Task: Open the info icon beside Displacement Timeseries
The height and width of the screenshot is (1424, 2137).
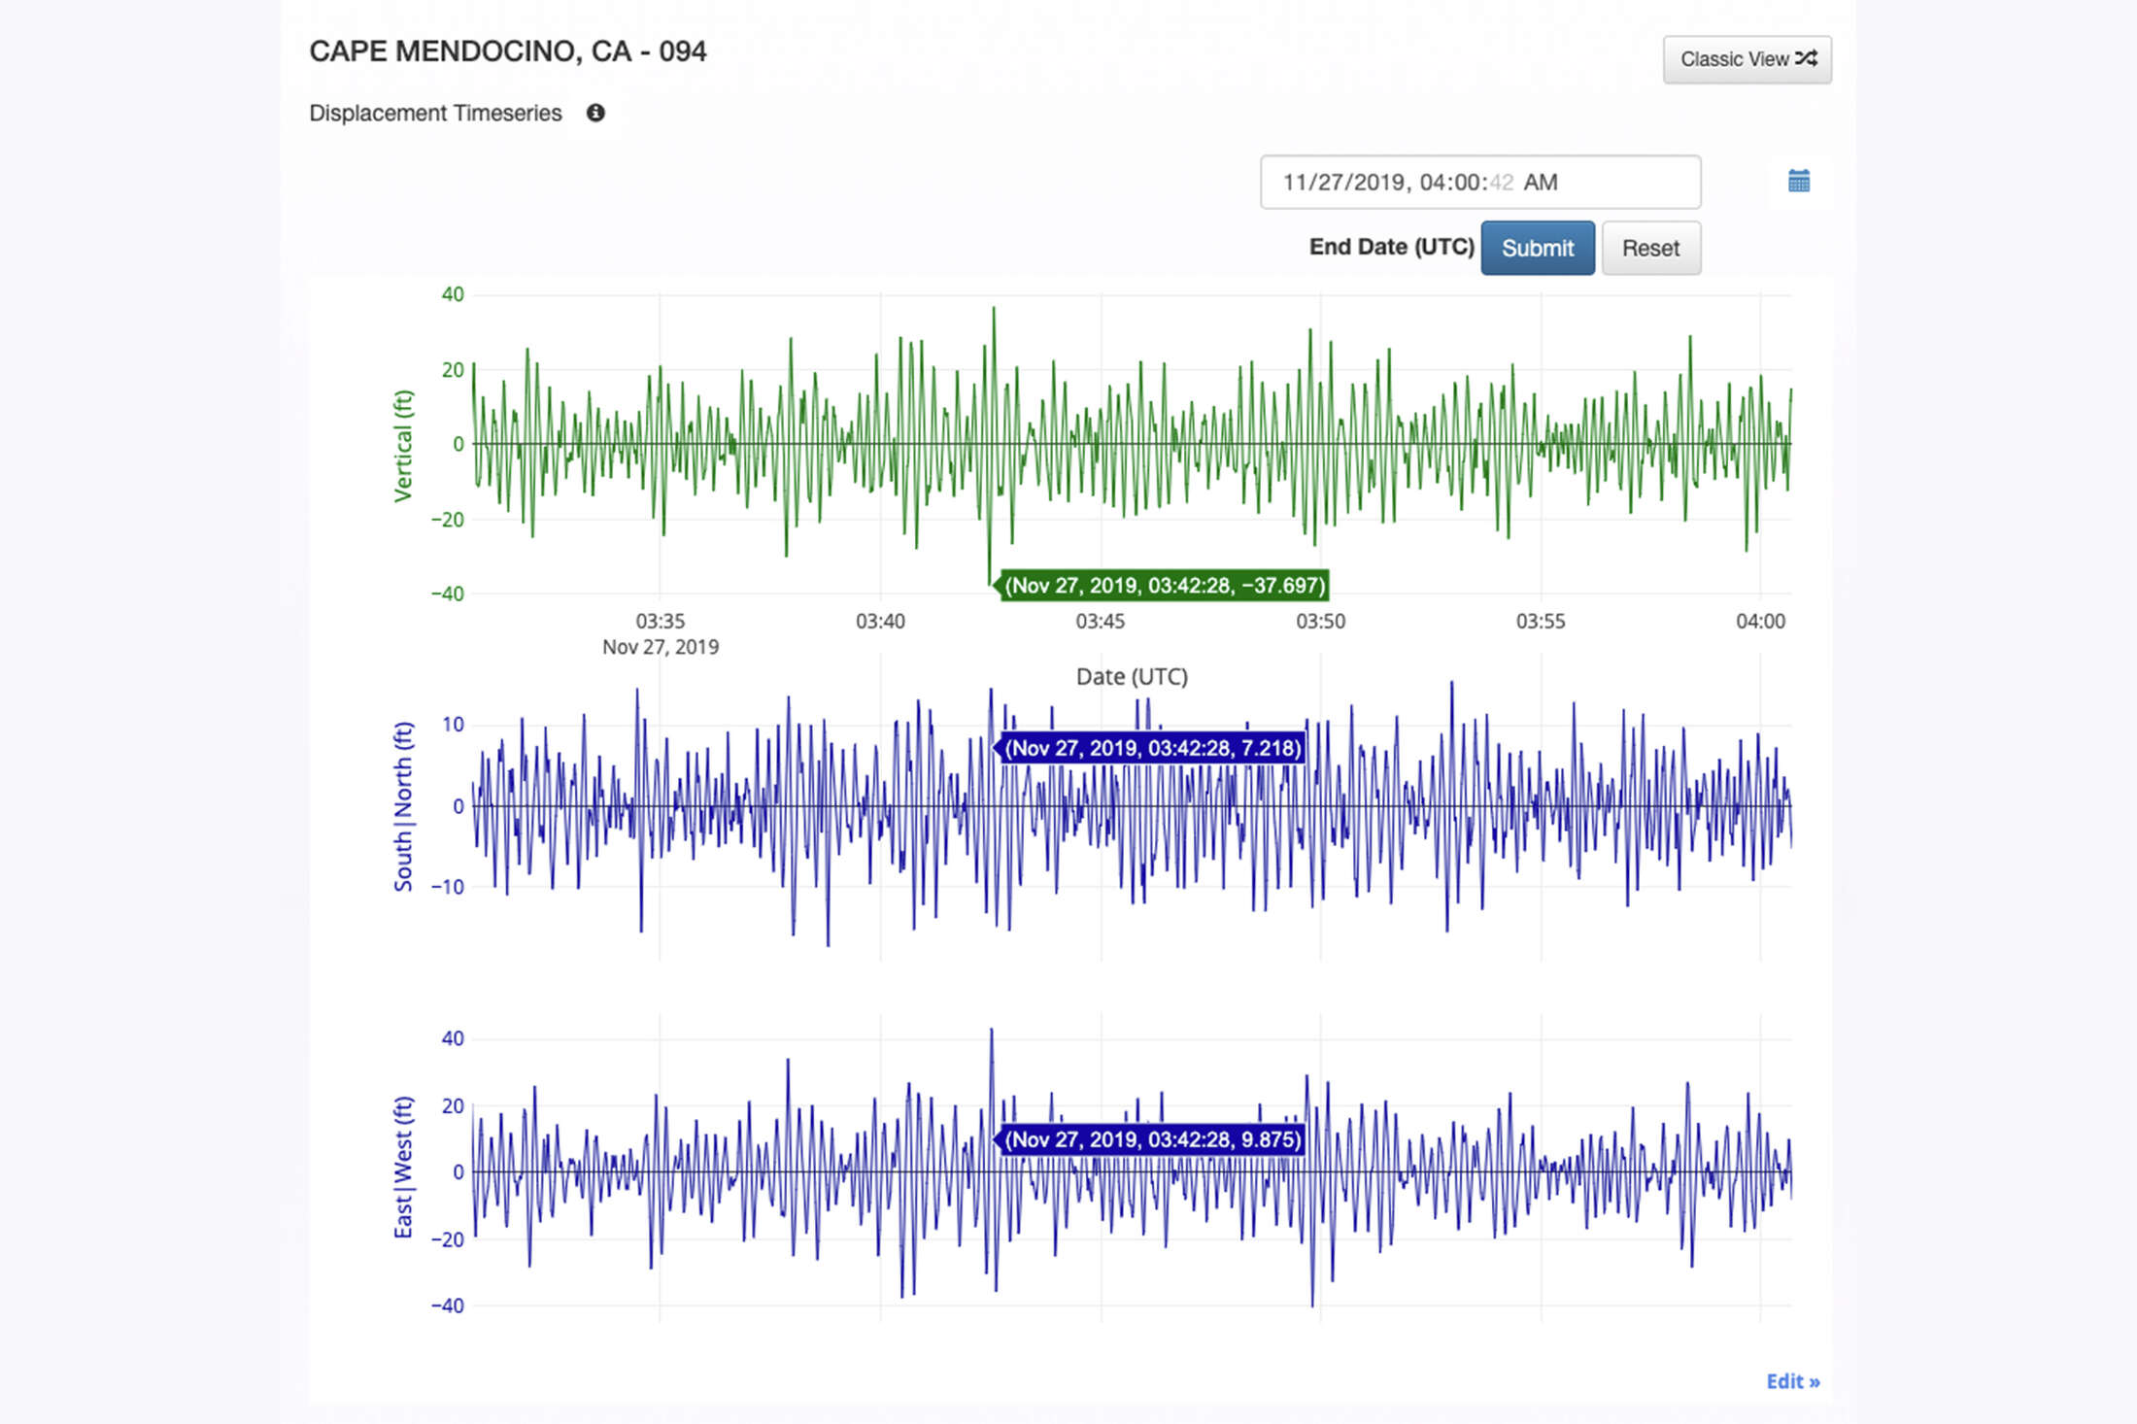Action: click(x=595, y=113)
